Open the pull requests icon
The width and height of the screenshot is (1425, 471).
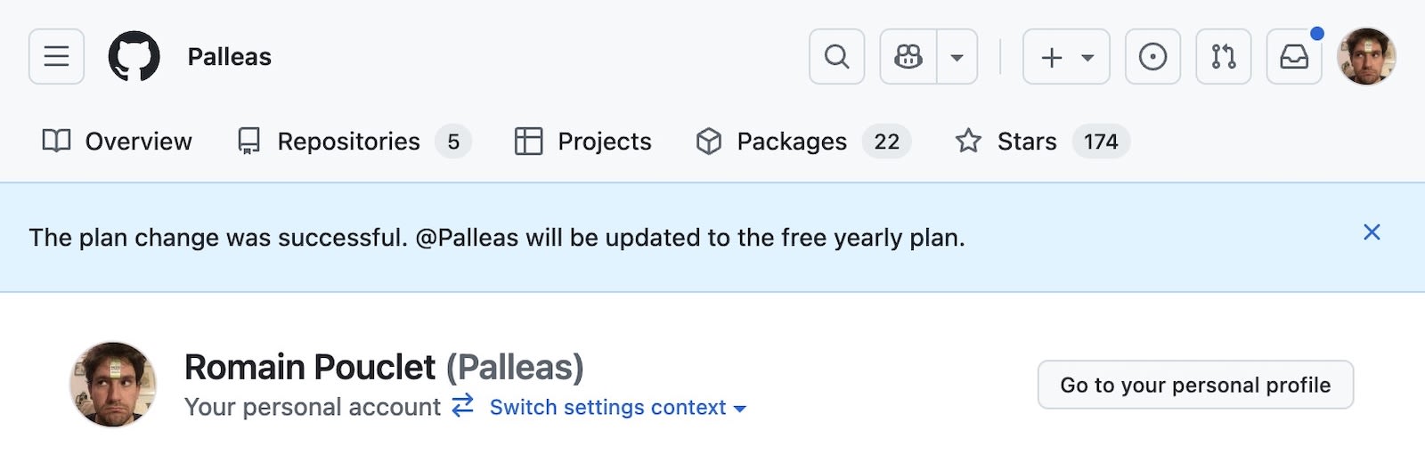1223,57
